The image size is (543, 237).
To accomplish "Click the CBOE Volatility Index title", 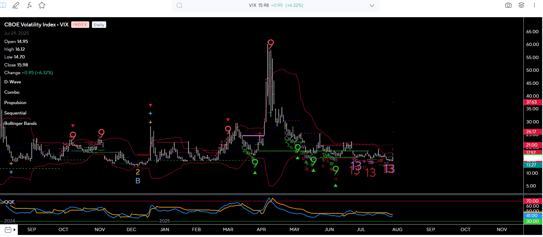I will (x=36, y=25).
